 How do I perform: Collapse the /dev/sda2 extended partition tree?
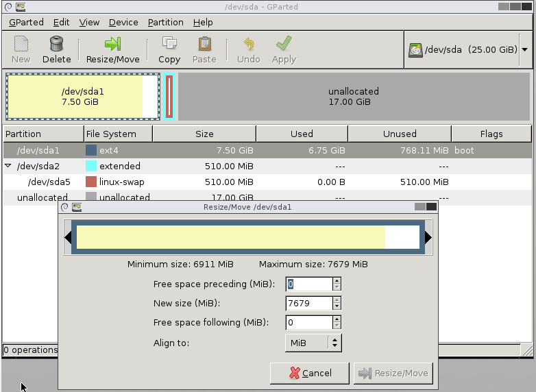click(x=8, y=166)
